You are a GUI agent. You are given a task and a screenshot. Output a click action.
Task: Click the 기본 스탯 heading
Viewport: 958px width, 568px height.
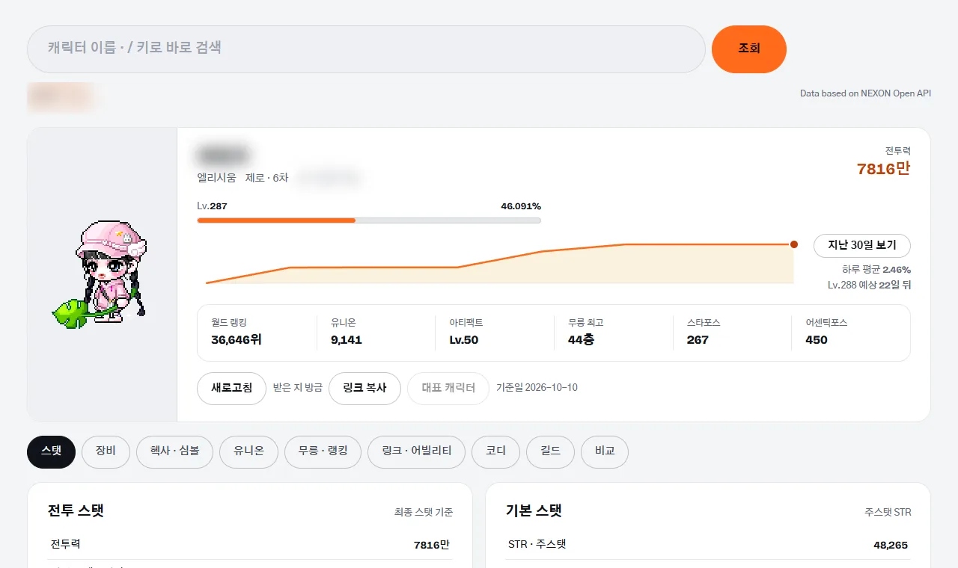click(x=534, y=511)
